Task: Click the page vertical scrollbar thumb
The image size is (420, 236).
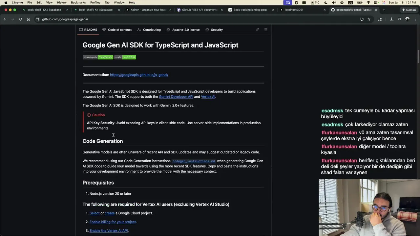Action: 418,56
